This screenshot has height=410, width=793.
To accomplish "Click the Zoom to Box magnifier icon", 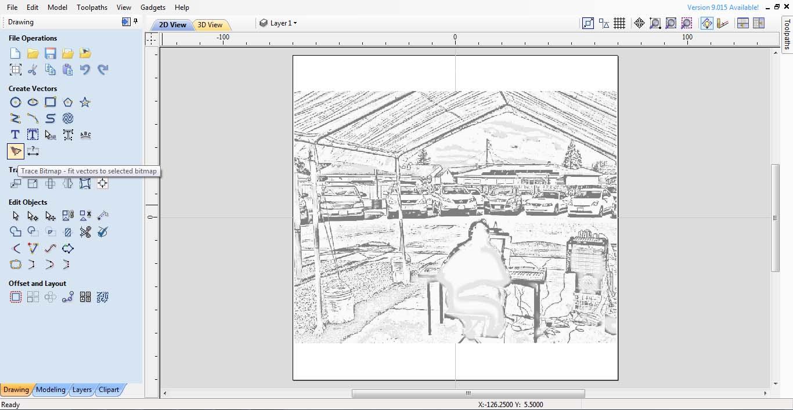I will pos(655,23).
